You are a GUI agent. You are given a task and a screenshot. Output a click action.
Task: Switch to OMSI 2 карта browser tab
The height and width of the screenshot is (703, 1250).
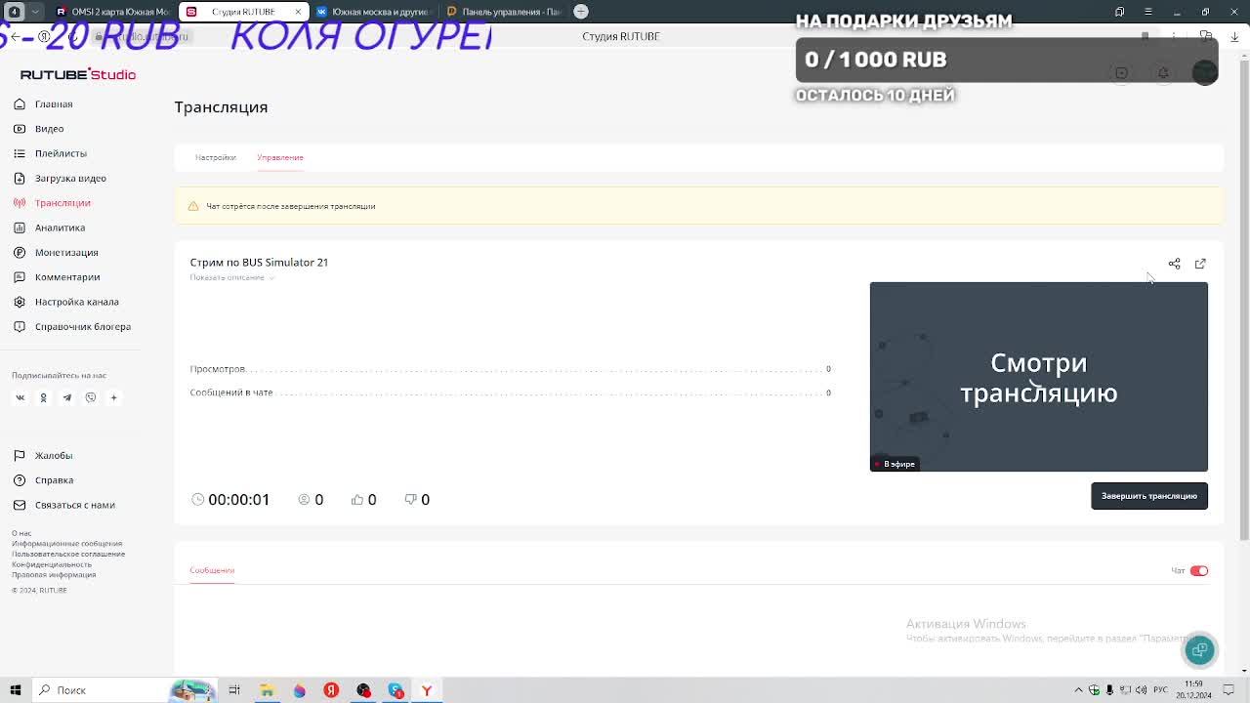(x=113, y=12)
